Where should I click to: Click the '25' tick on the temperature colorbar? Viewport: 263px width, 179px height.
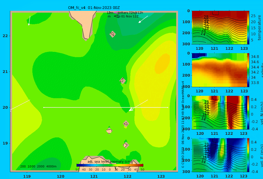click(253, 16)
